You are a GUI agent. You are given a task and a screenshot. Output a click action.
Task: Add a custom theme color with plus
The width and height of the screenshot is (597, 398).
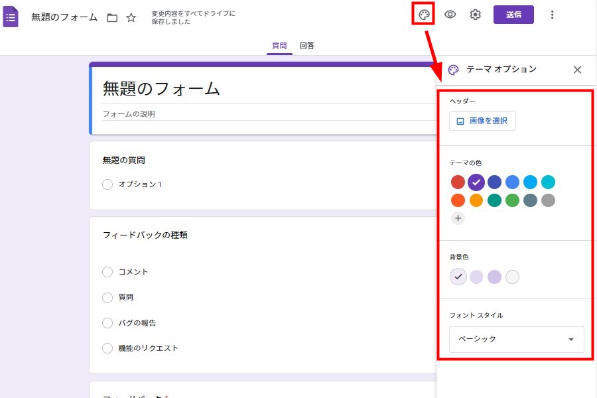(458, 218)
